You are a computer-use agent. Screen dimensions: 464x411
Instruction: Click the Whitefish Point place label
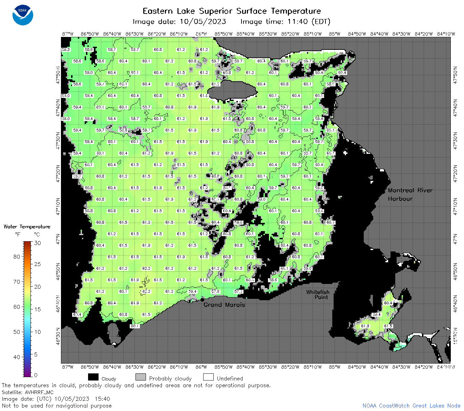[x=318, y=294]
